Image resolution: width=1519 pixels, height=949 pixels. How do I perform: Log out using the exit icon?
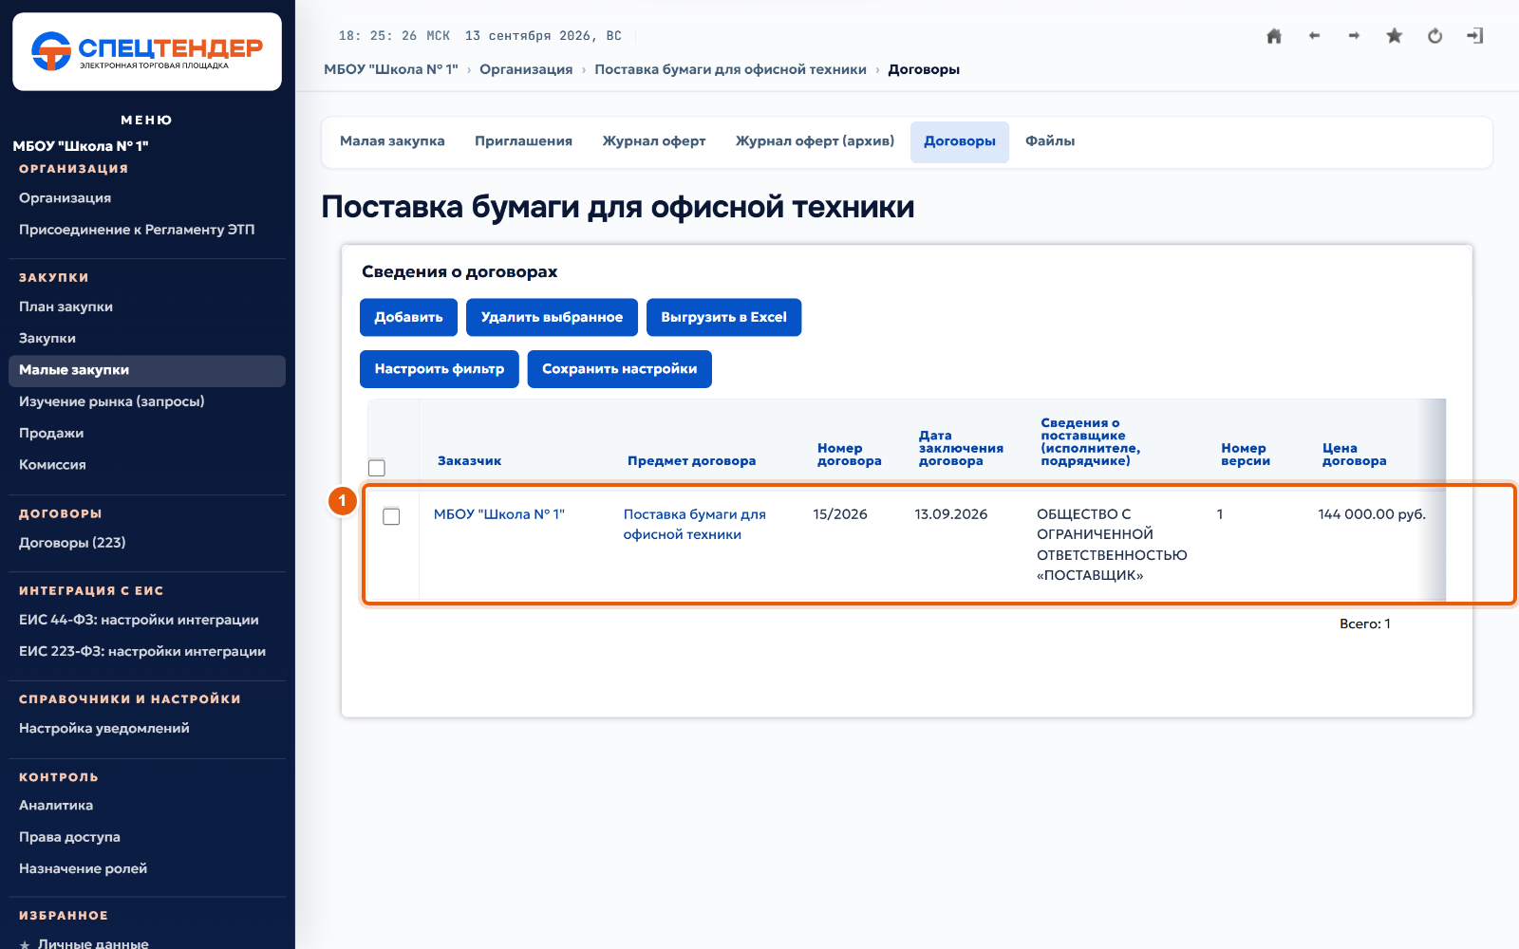point(1474,36)
